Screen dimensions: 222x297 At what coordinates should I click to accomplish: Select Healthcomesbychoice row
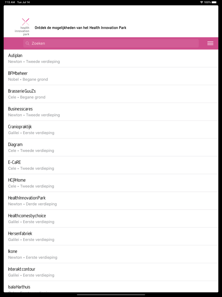[x=111, y=218]
